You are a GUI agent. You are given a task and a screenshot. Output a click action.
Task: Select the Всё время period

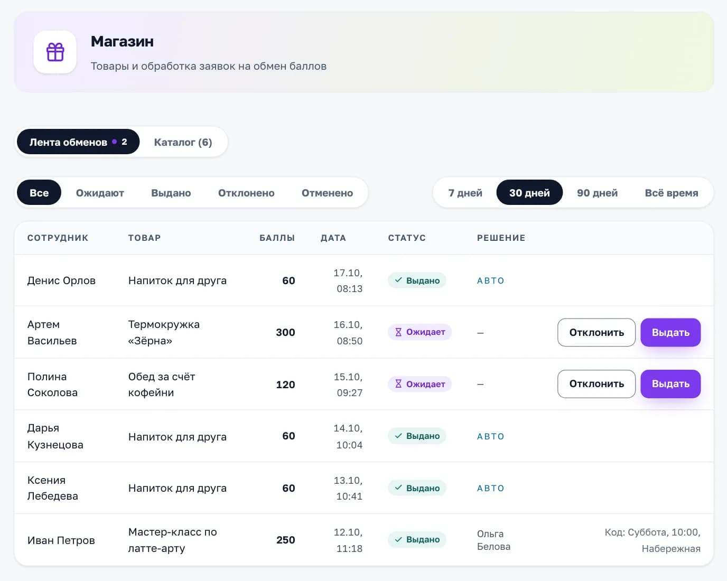(x=672, y=193)
